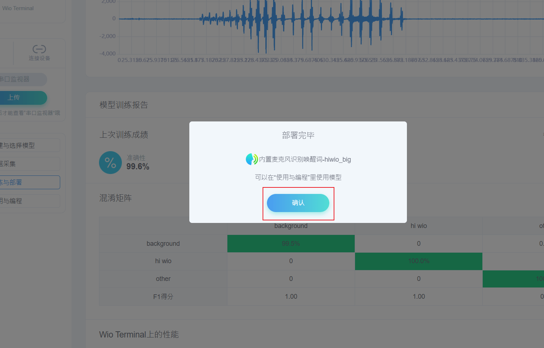Click the hi wio row header
The height and width of the screenshot is (348, 544).
pos(163,261)
